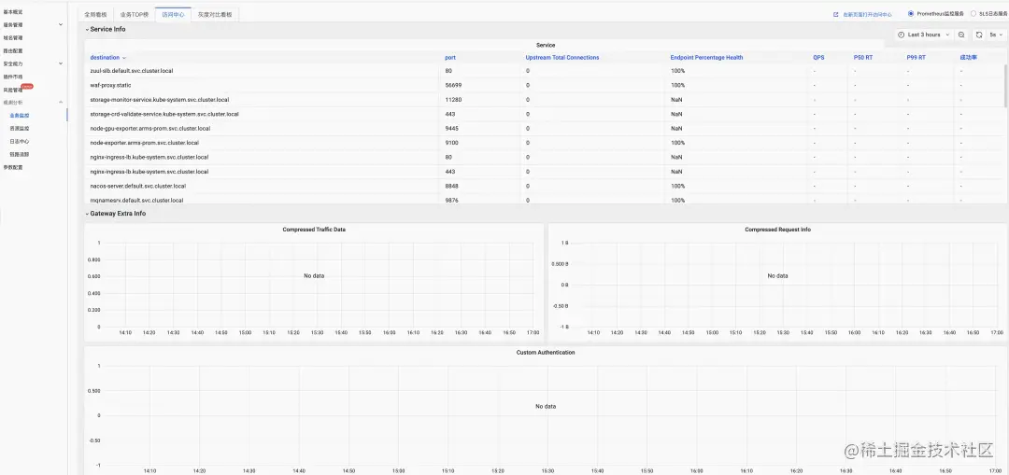Viewport: 1009px width, 475px height.
Task: Click the node-gpu-exporter.arms-prom.svc.cluster.local cell
Action: [x=149, y=128]
